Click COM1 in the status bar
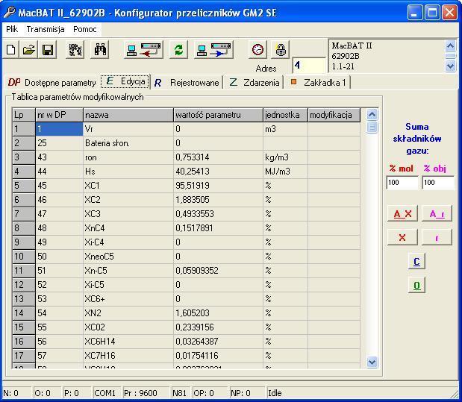 pos(107,393)
